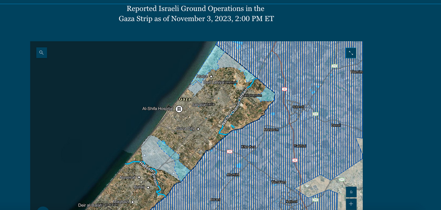The height and width of the screenshot is (210, 441).
Task: Click the 'Tlamim' town label
Action: coord(357,72)
